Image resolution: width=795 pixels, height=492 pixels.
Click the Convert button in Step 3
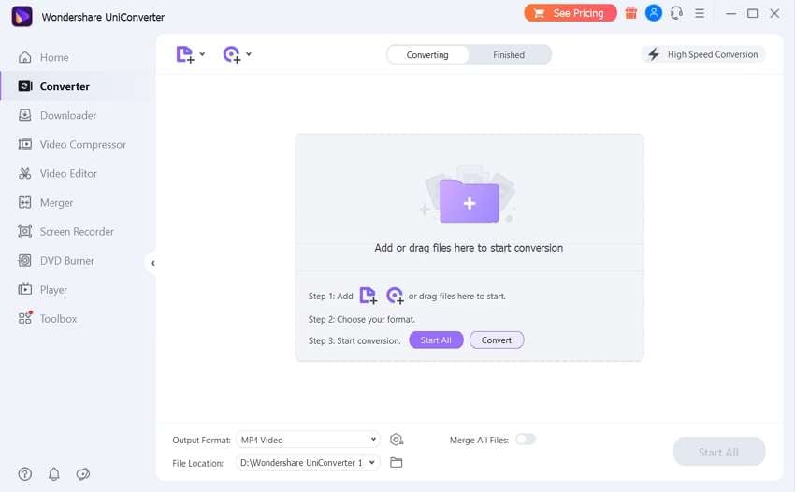pyautogui.click(x=497, y=340)
